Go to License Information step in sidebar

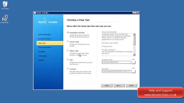point(44,34)
